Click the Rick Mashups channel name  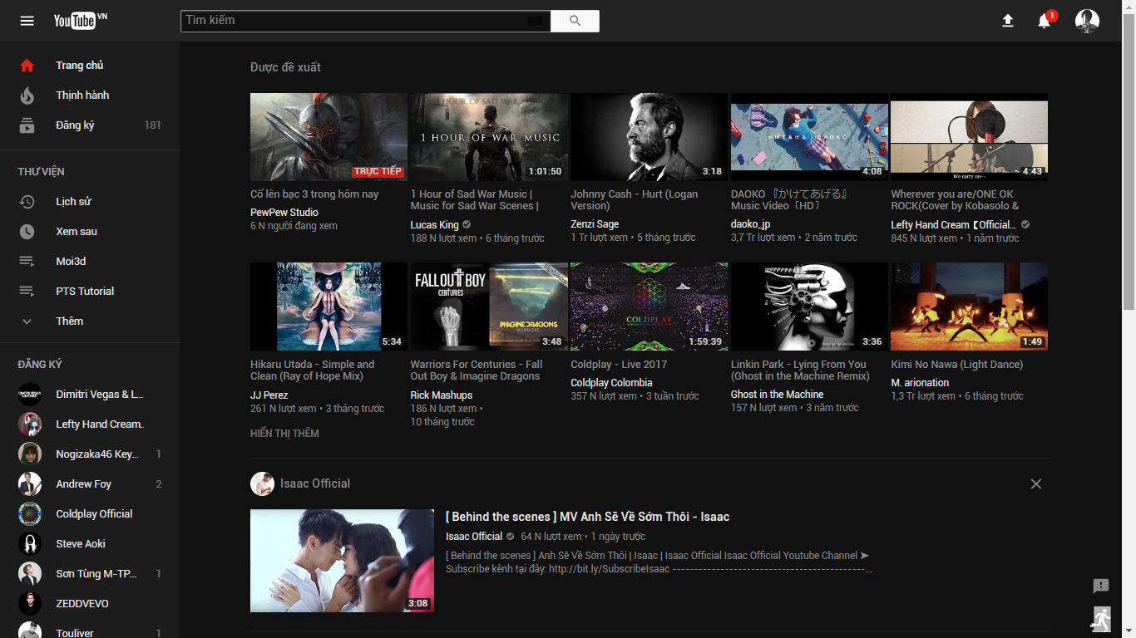(x=441, y=395)
